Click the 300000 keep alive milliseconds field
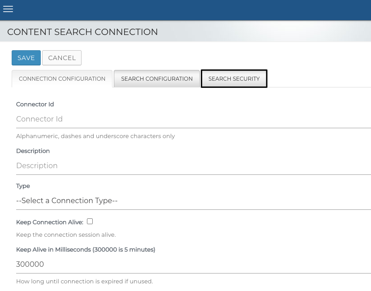This screenshot has height=291, width=371. pyautogui.click(x=193, y=265)
